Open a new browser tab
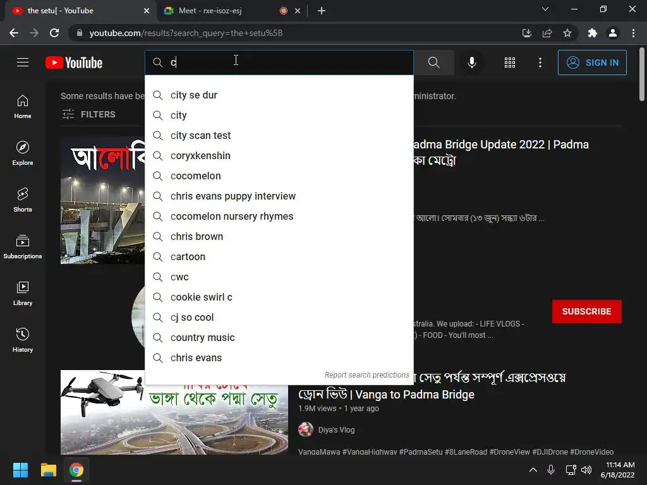This screenshot has height=485, width=647. [x=322, y=11]
